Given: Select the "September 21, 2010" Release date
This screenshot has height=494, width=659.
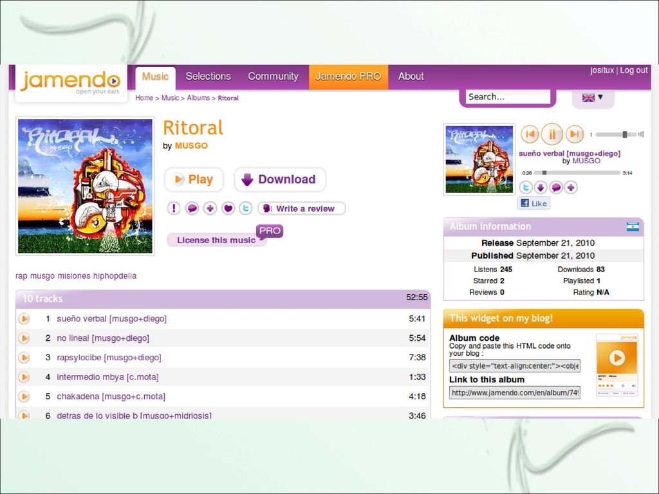Looking at the screenshot, I should tap(555, 242).
